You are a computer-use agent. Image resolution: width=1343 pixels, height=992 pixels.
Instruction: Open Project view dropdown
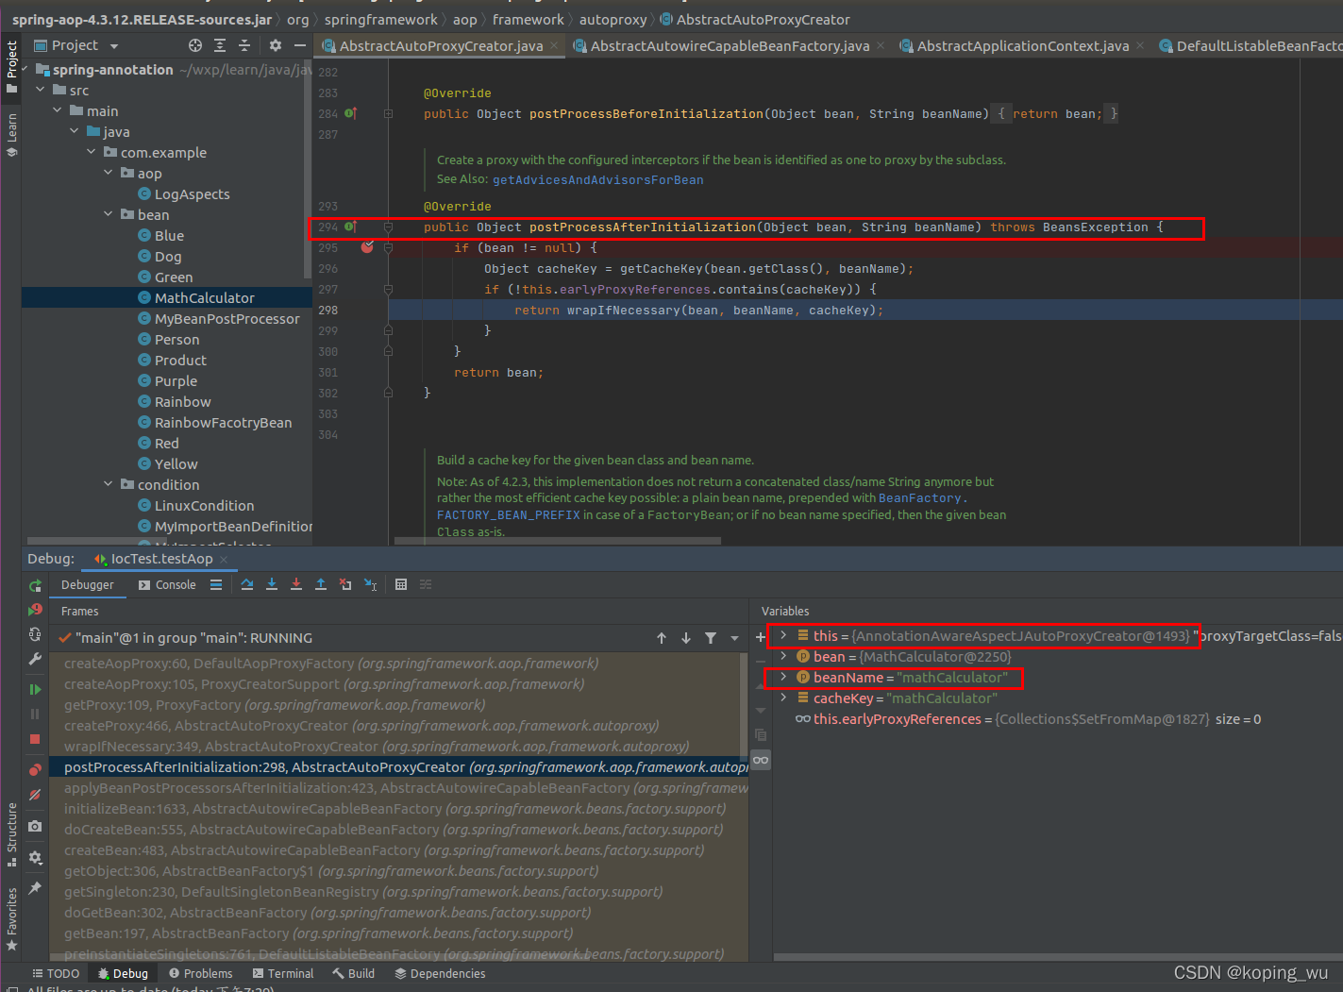[x=114, y=46]
